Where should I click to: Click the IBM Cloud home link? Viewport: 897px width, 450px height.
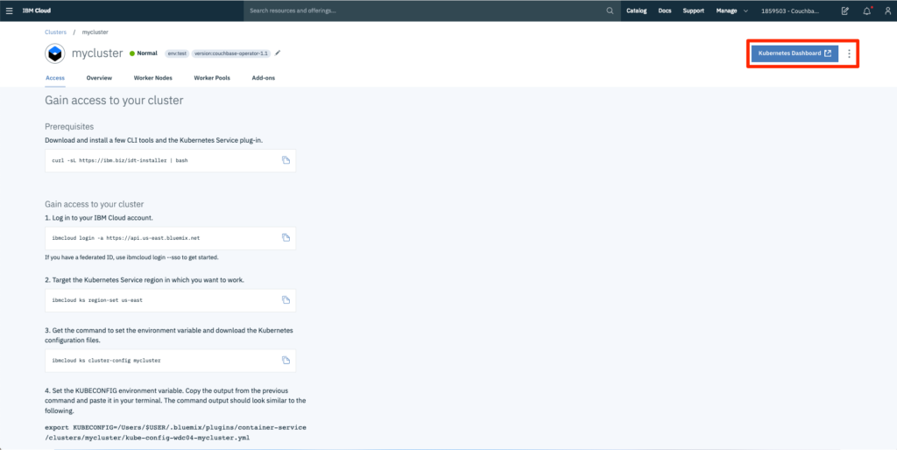(x=37, y=11)
